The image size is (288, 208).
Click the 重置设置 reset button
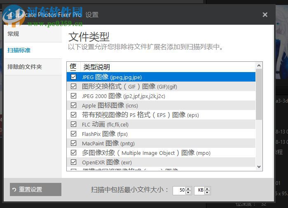(35, 189)
